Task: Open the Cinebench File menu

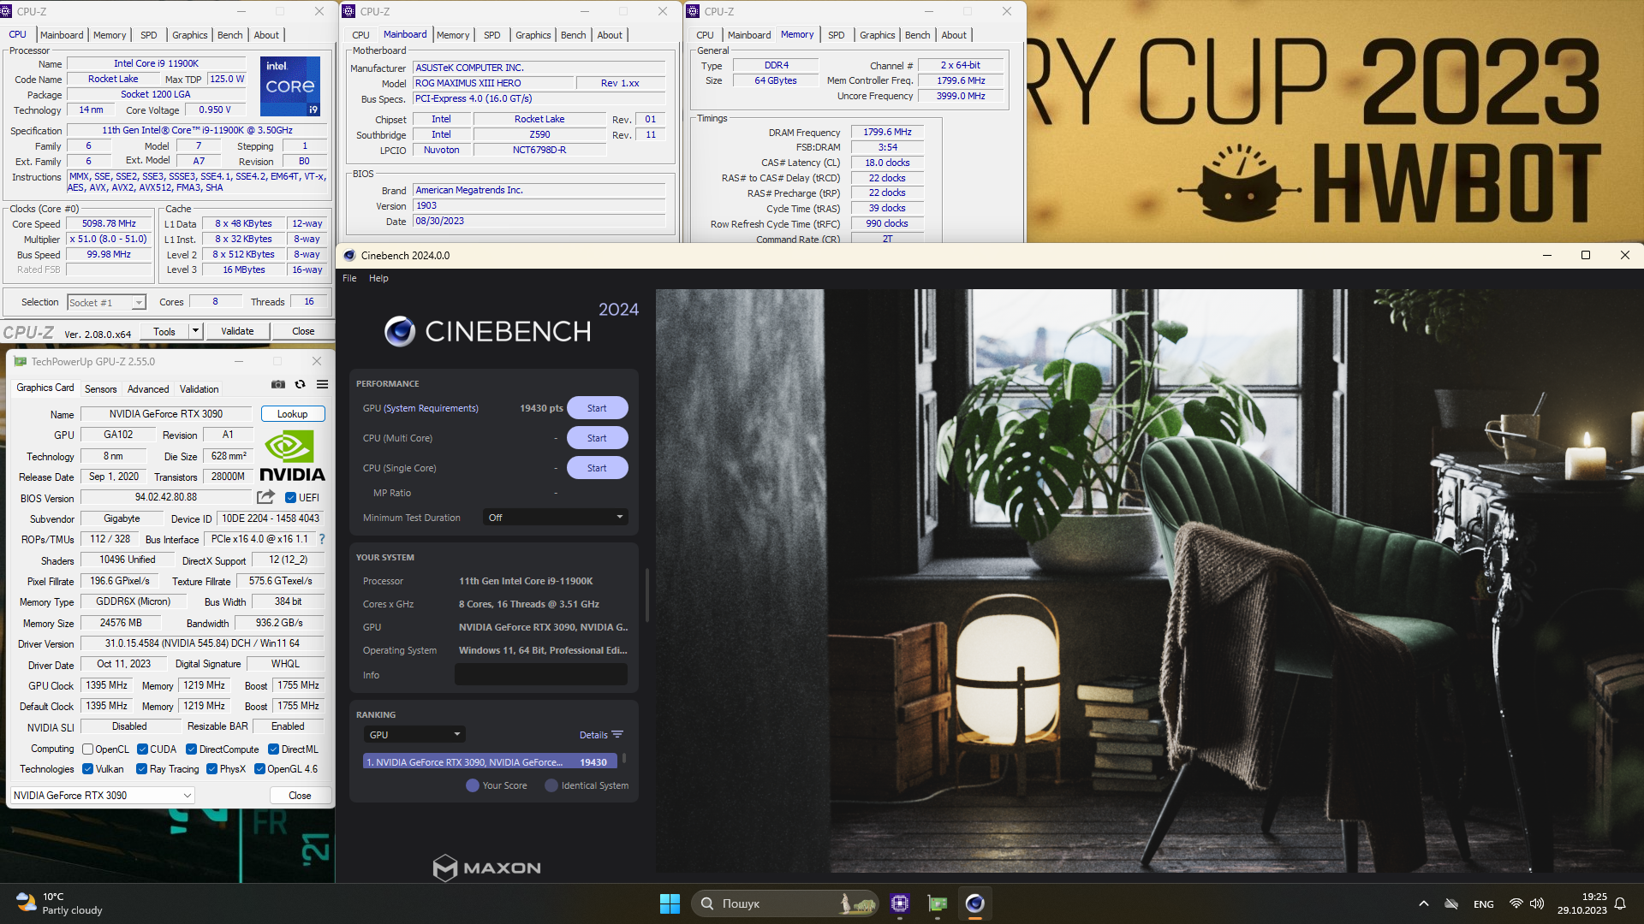Action: (349, 278)
